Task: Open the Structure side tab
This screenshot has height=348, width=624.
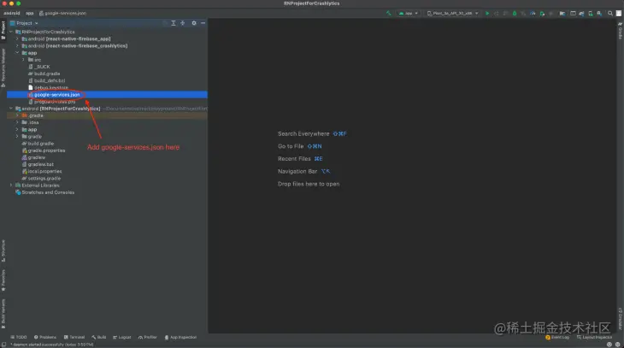Action: pyautogui.click(x=3, y=251)
